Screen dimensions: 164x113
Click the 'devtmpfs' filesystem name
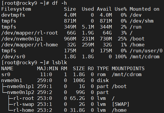click(x=13, y=15)
